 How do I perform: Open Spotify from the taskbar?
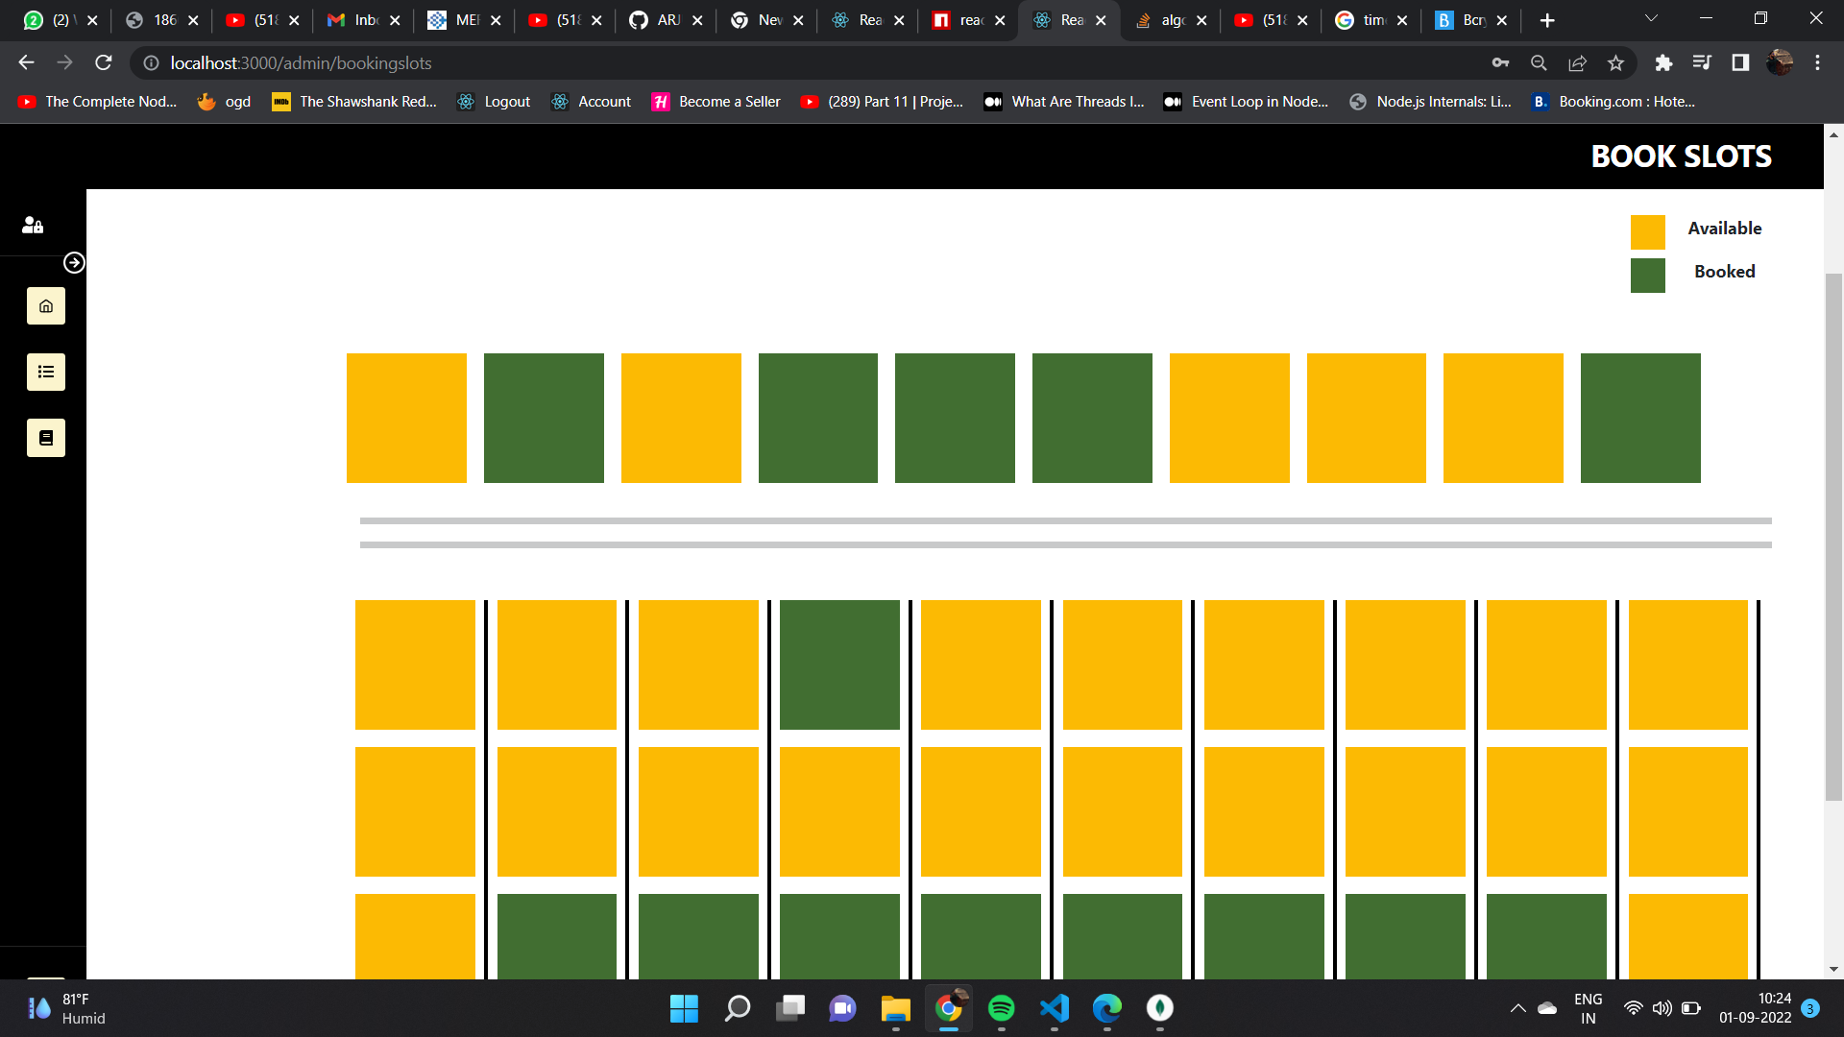1001,1008
